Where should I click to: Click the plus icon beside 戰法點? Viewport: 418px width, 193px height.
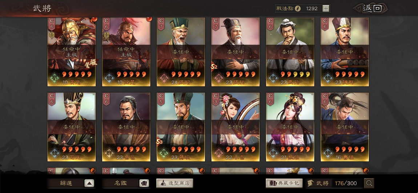tap(326, 8)
